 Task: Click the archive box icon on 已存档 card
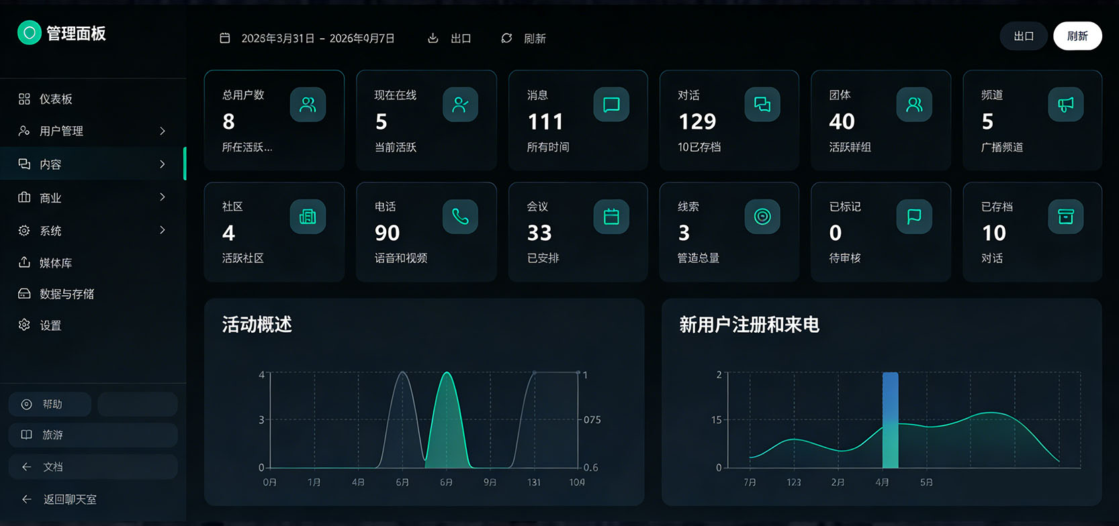(1066, 217)
